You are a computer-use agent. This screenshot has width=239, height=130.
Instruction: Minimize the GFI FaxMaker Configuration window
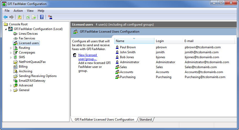click(214, 3)
